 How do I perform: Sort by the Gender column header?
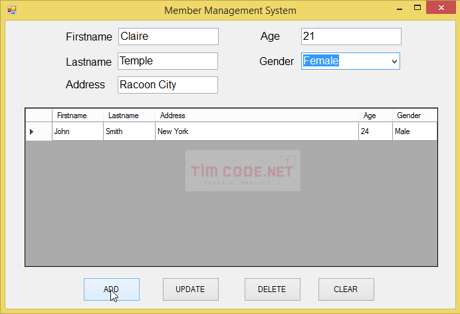(415, 116)
